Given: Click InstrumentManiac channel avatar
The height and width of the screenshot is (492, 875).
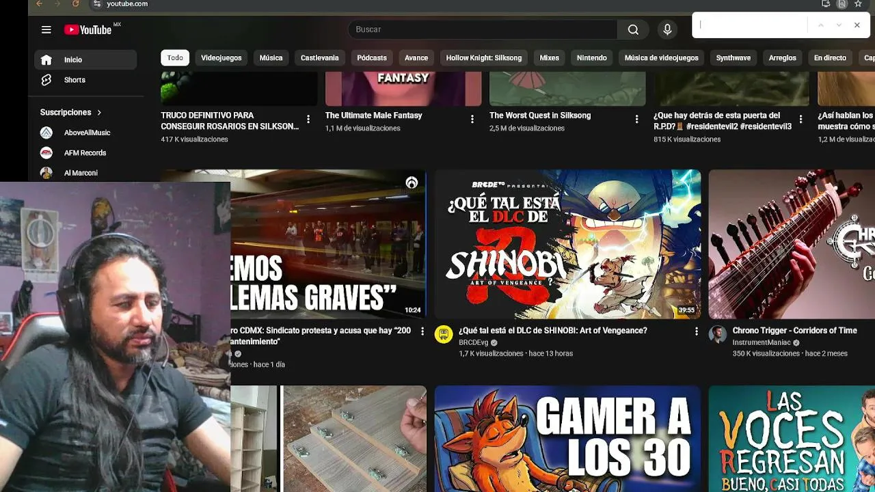Looking at the screenshot, I should (x=718, y=334).
